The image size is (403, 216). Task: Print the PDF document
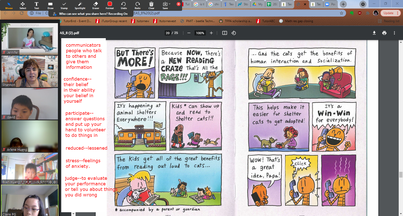click(384, 33)
